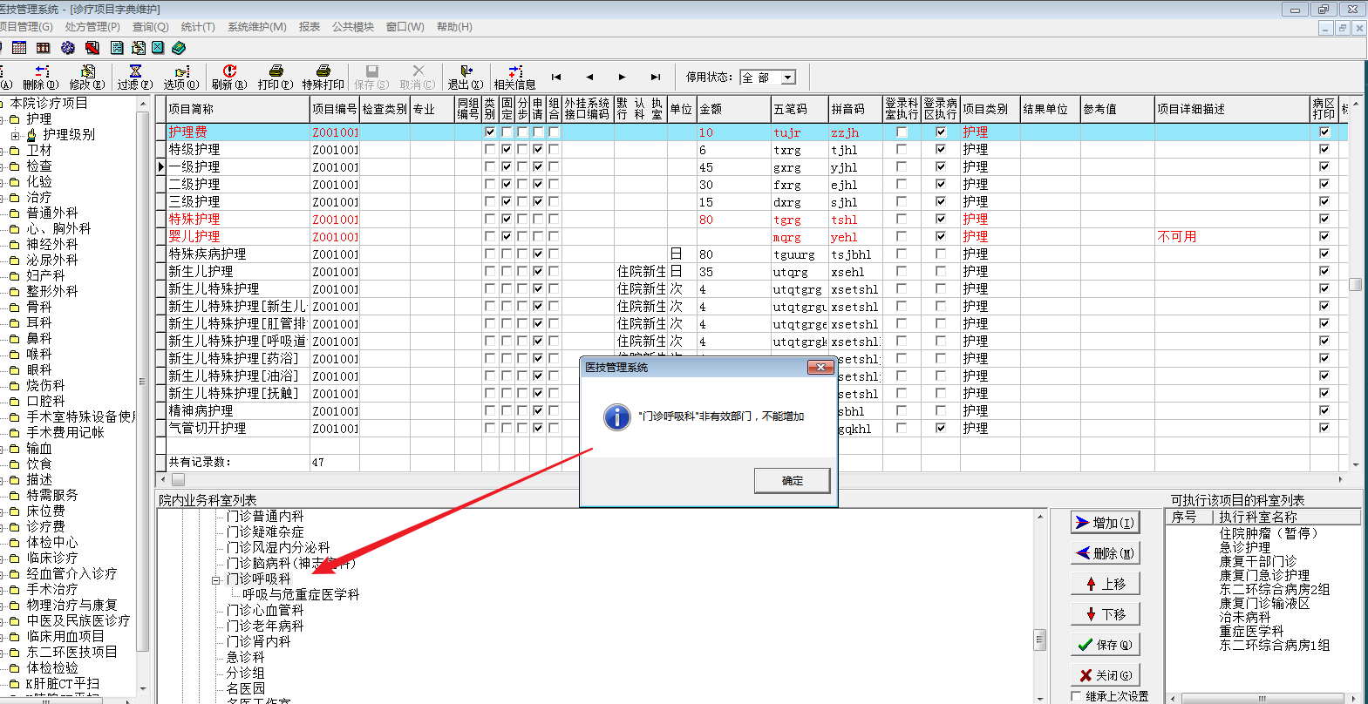Open the 报表 menu
1368x704 pixels.
point(310,27)
